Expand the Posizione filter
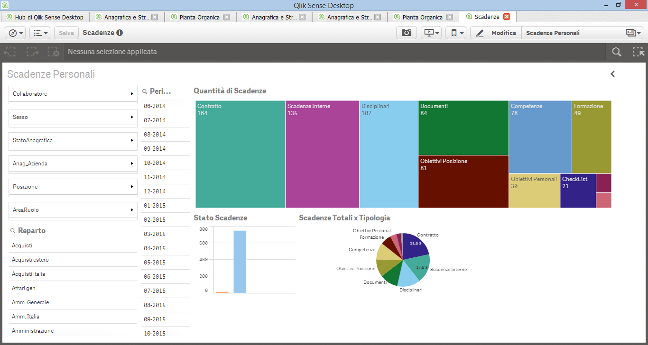This screenshot has height=345, width=648. pyautogui.click(x=73, y=187)
